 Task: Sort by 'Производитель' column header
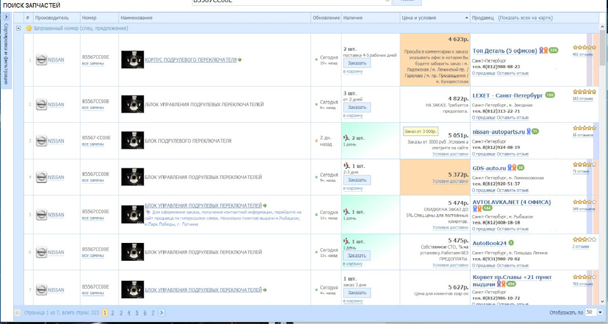(56, 18)
